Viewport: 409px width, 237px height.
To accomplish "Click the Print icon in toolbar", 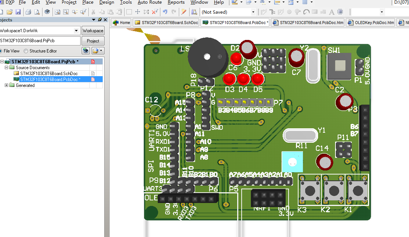I will tap(28, 12).
